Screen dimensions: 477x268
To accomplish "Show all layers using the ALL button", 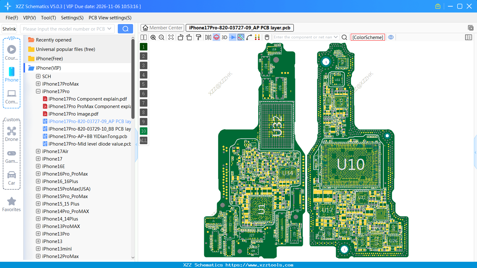I will tap(143, 140).
